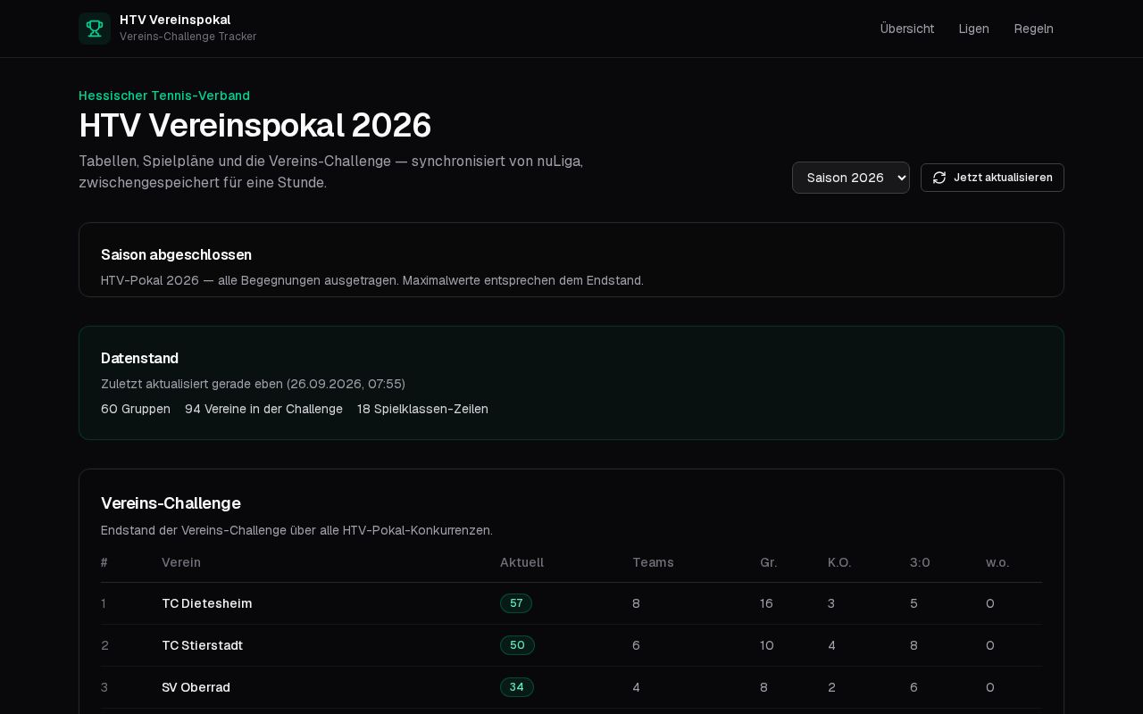The image size is (1143, 714).
Task: Click 18 Spielklassen-Zeilen stat
Action: (422, 409)
